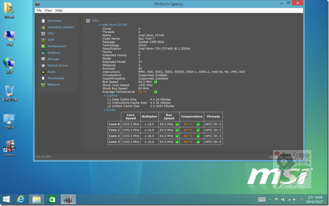Click the Optical Drives disc icon
The width and height of the screenshot is (329, 206).
click(43, 65)
